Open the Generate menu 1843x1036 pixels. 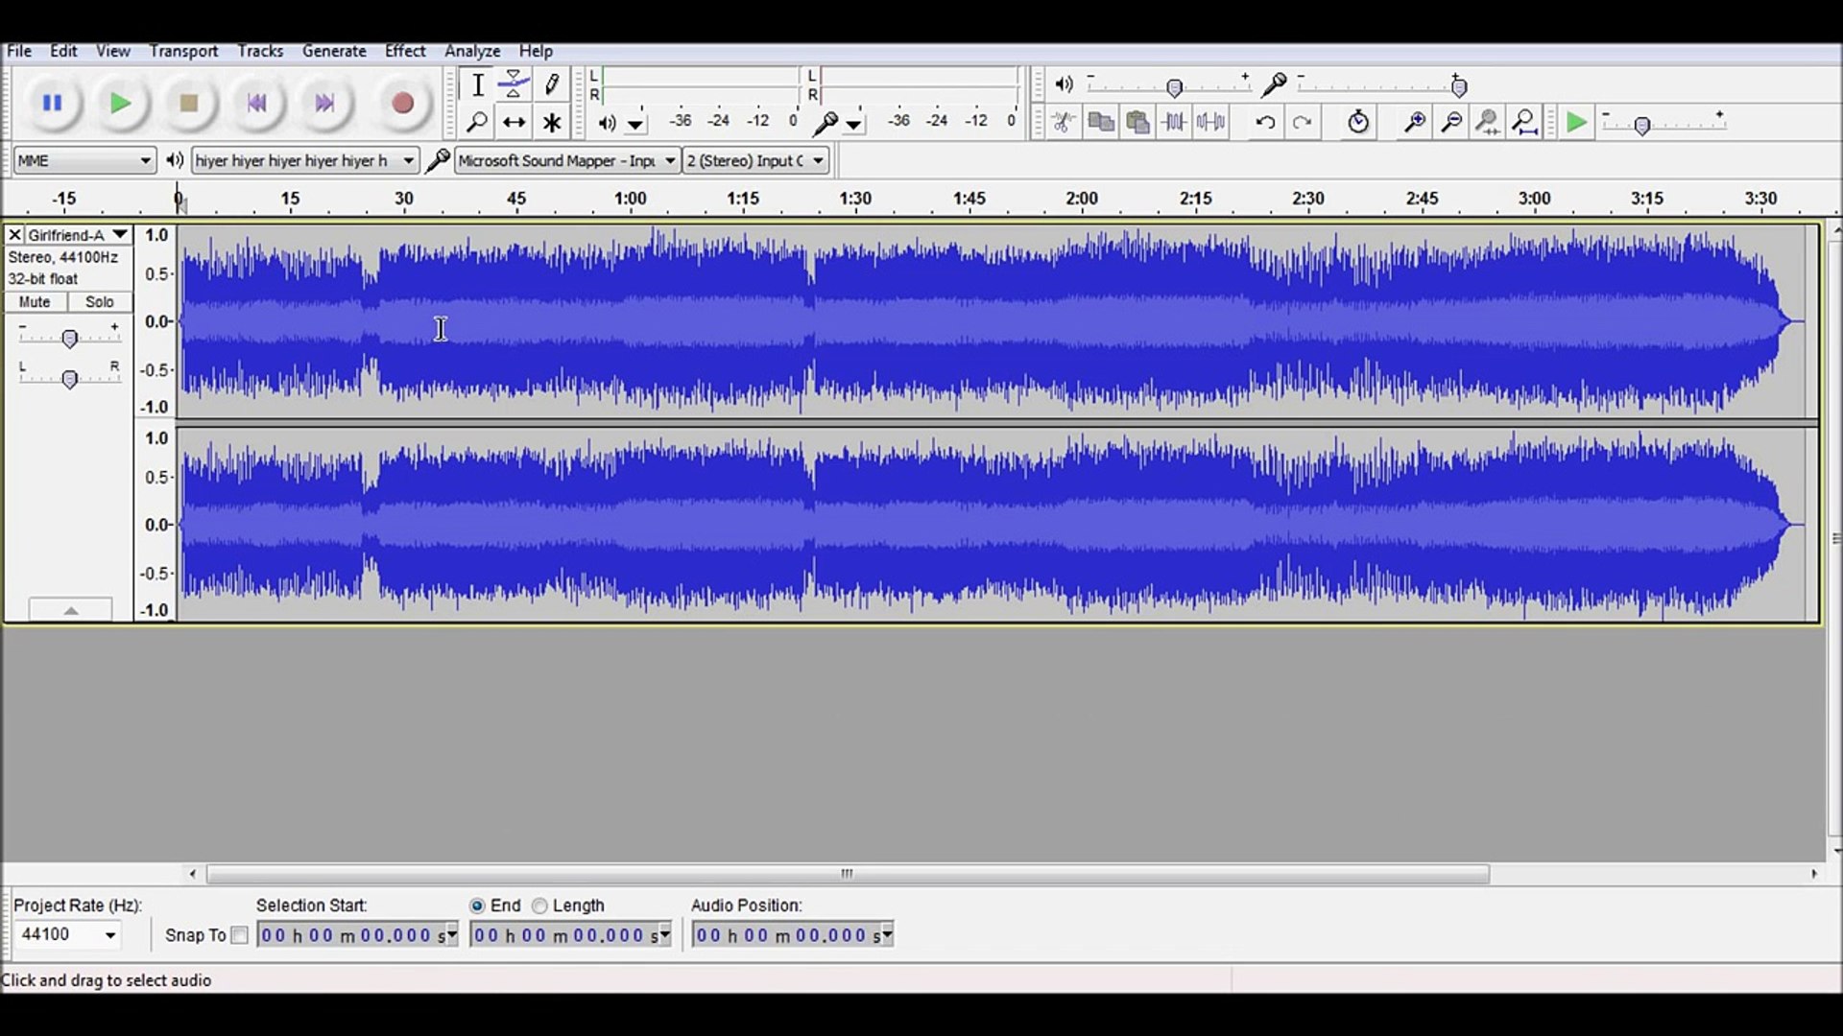pyautogui.click(x=333, y=51)
